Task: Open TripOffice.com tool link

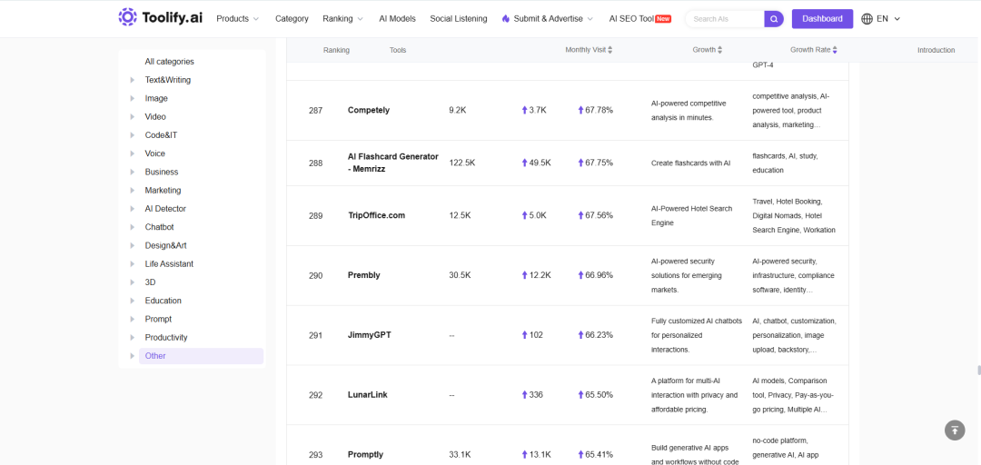Action: tap(377, 215)
